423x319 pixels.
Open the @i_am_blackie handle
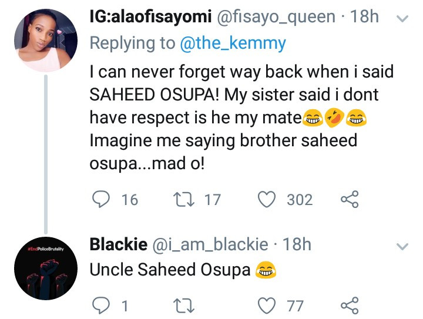210,244
